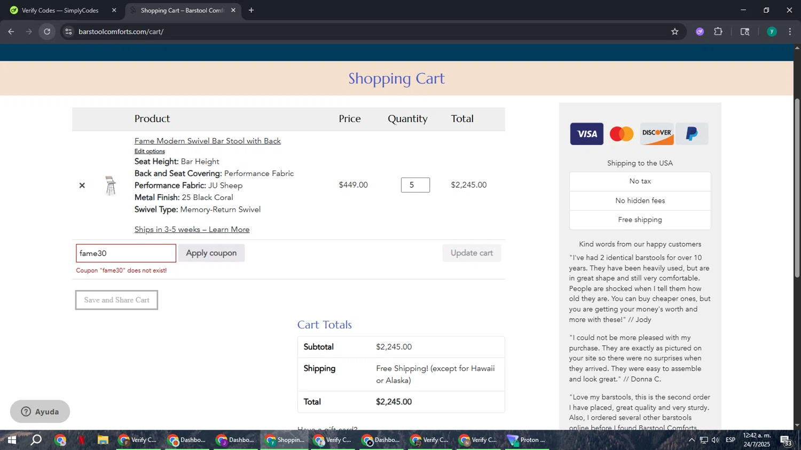View site information icon in address bar
Viewport: 801px width, 450px height.
click(68, 32)
